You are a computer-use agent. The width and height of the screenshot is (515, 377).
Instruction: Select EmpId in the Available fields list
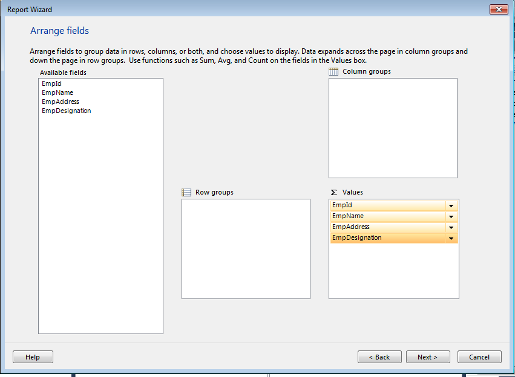[51, 83]
